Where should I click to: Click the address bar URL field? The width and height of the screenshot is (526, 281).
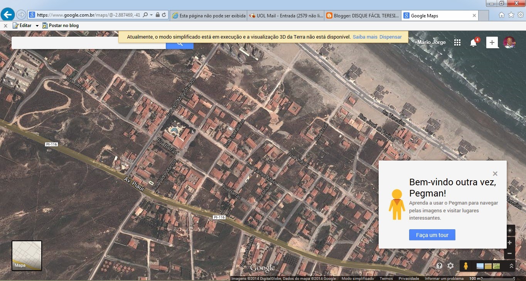[89, 15]
